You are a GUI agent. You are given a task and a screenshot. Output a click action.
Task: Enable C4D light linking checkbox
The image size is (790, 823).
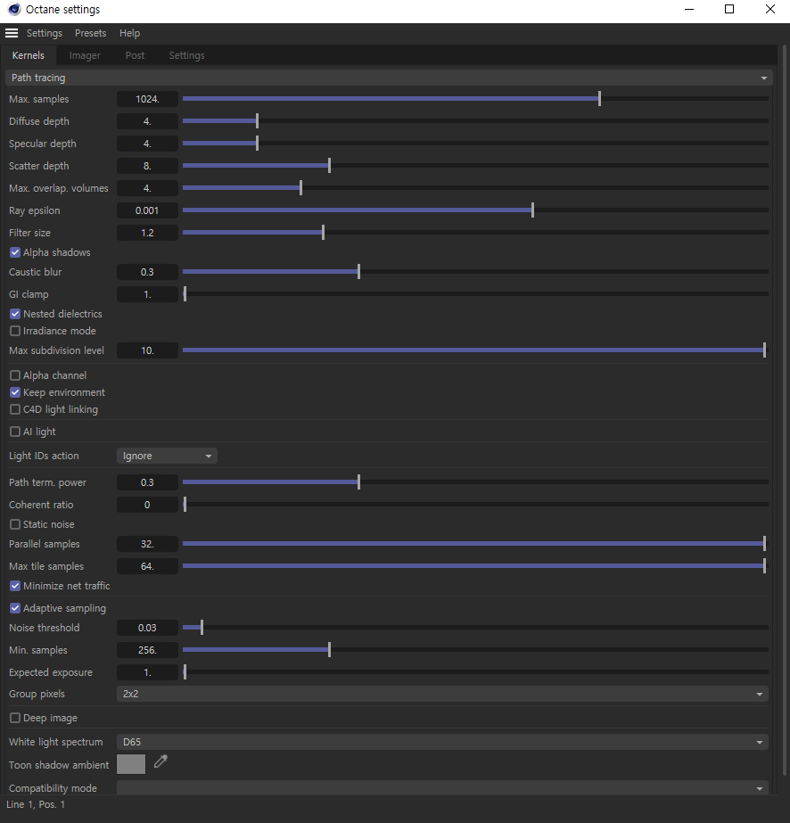(x=15, y=409)
